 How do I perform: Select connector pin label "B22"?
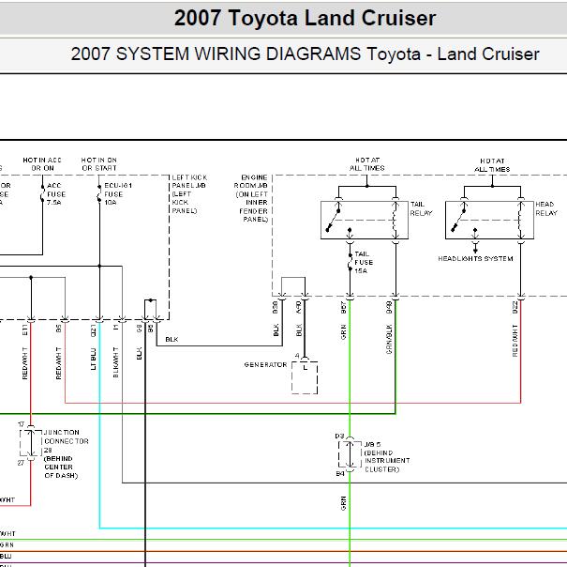pos(515,307)
